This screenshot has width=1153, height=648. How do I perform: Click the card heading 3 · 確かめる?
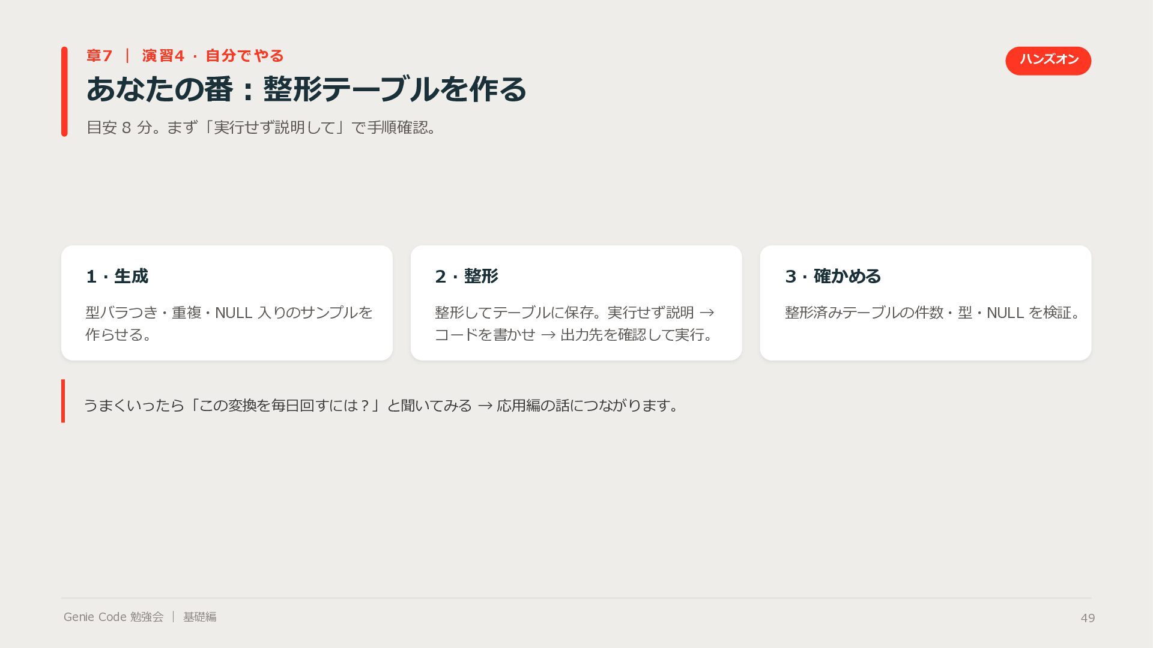click(x=832, y=276)
